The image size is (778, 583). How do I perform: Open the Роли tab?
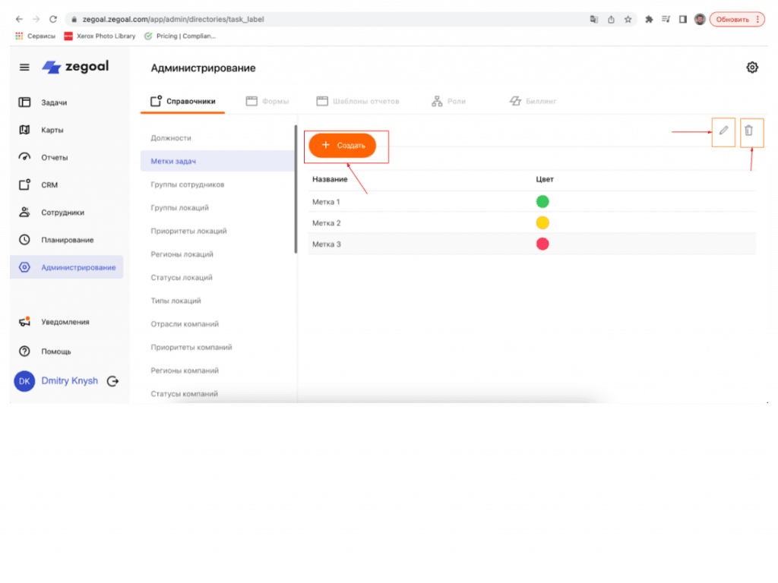[448, 101]
